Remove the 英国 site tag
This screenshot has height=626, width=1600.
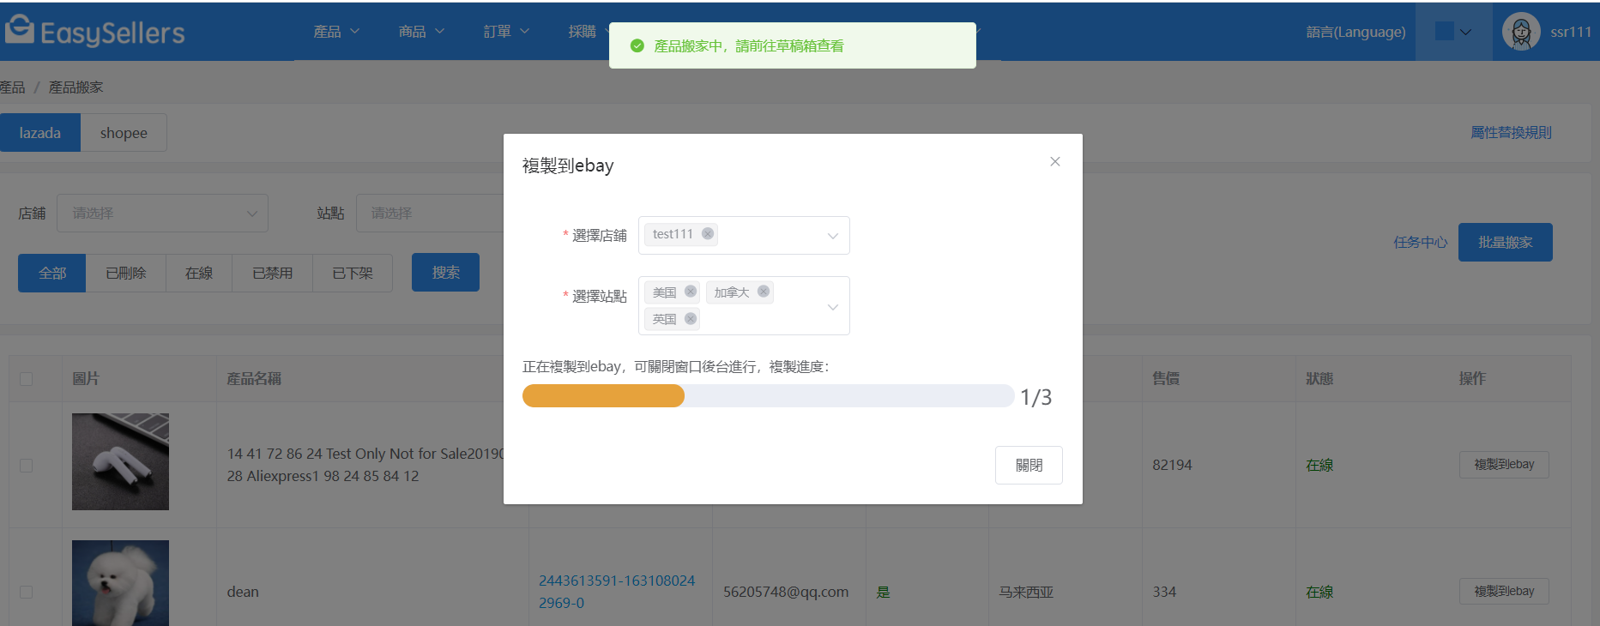point(691,318)
